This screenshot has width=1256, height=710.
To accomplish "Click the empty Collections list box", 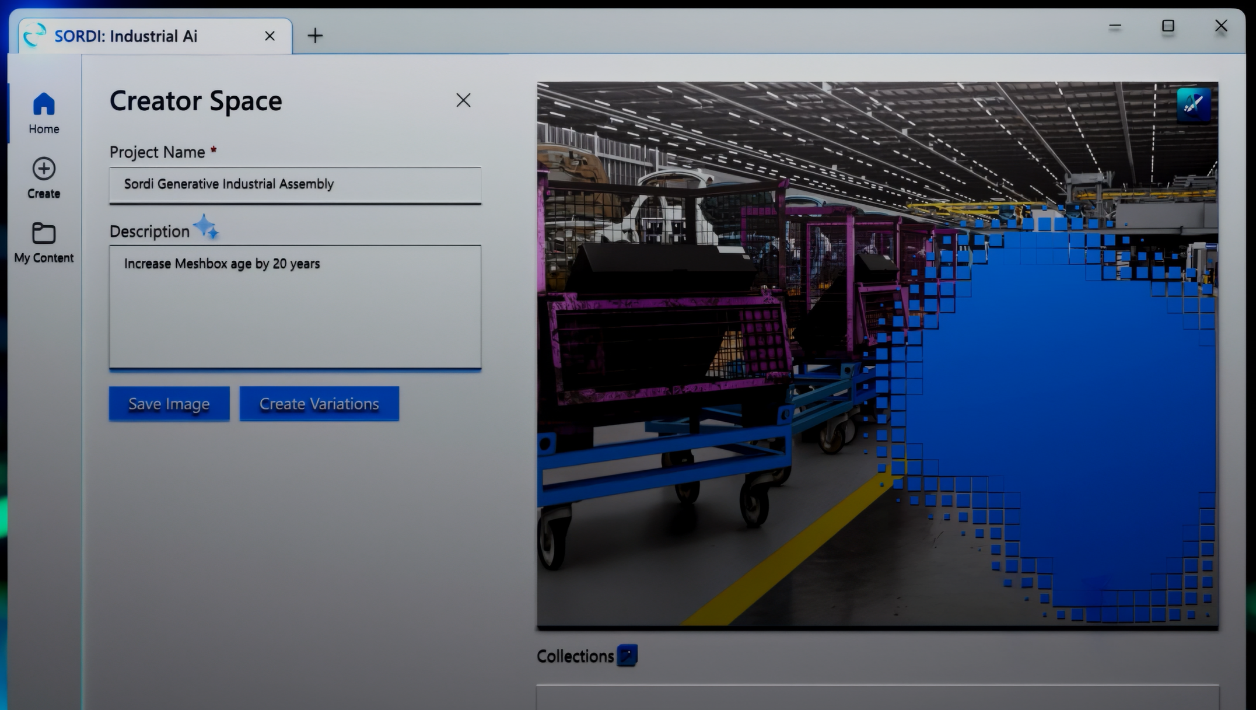I will click(877, 697).
